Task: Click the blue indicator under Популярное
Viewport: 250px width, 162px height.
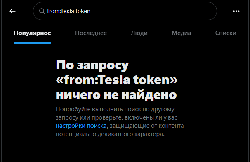Action: pyautogui.click(x=32, y=43)
